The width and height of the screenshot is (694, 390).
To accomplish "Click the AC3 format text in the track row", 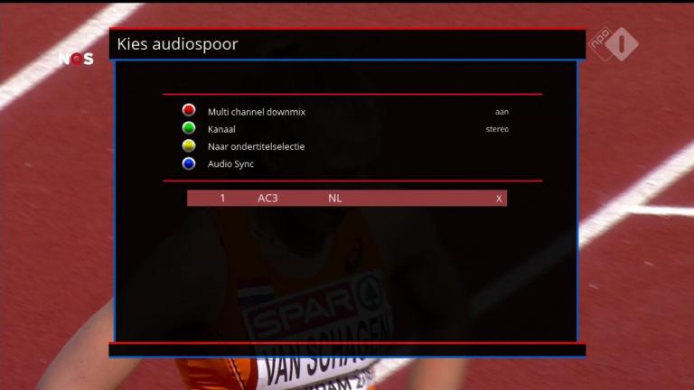I will coord(267,199).
